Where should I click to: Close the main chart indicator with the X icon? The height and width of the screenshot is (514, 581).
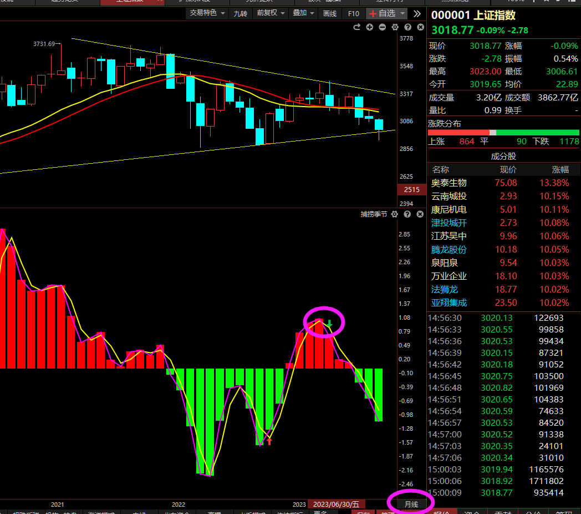[421, 27]
